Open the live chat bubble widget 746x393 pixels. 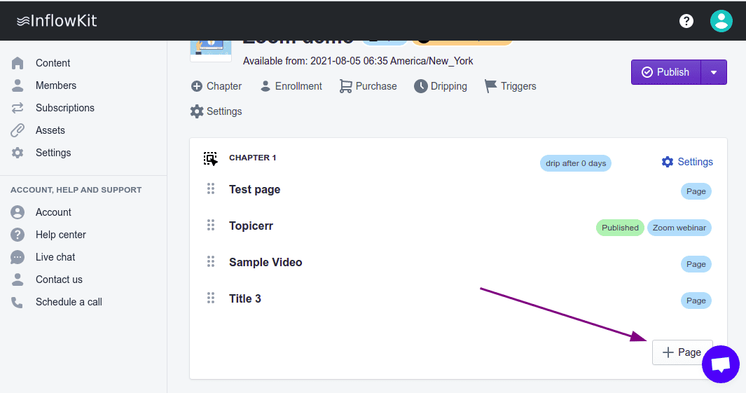coord(721,364)
